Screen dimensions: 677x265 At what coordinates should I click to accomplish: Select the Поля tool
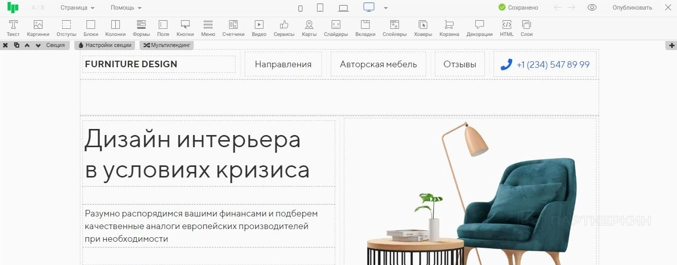click(x=163, y=28)
